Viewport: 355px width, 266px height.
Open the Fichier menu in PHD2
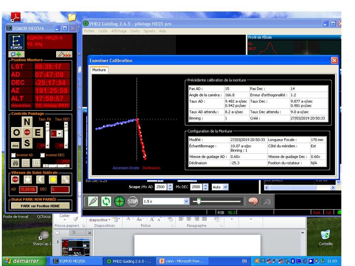[x=89, y=31]
